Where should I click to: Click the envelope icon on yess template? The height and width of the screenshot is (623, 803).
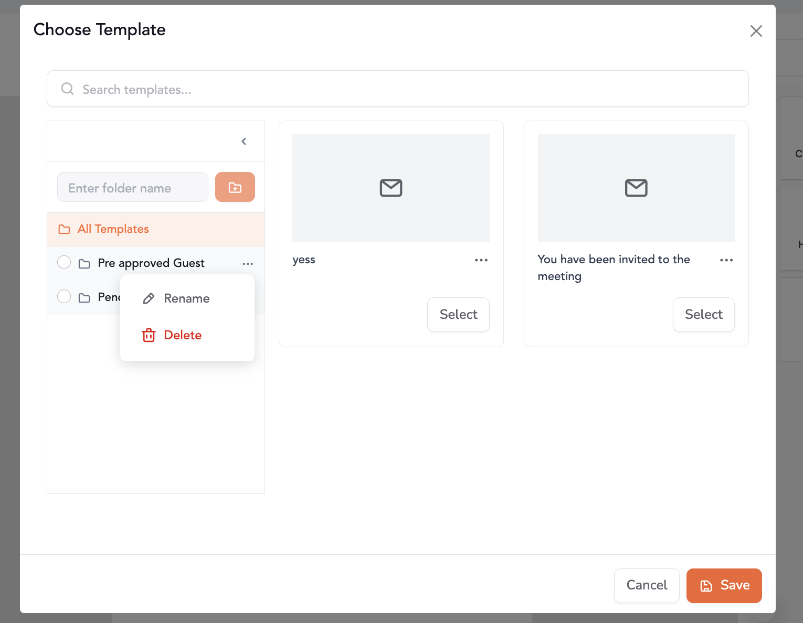click(390, 188)
